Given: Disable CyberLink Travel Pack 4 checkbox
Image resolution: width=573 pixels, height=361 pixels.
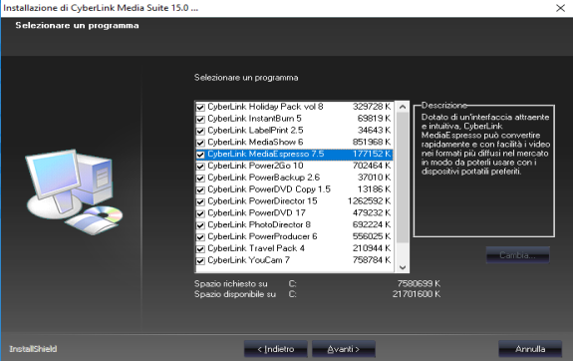Looking at the screenshot, I should pos(200,249).
